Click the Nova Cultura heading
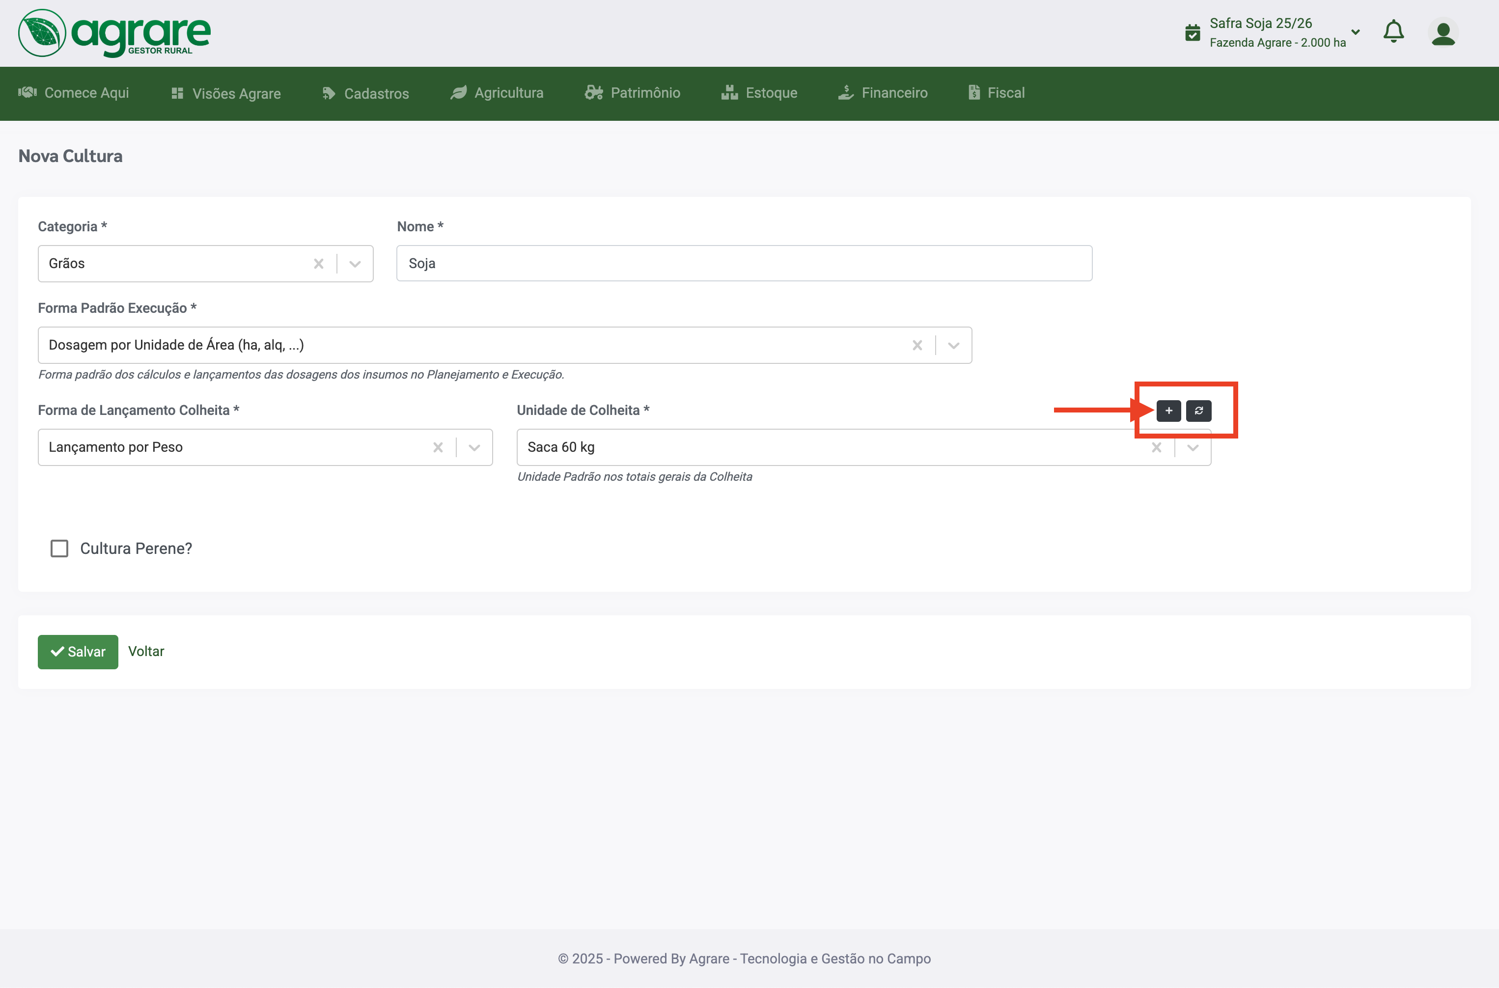The image size is (1499, 988). 71,156
